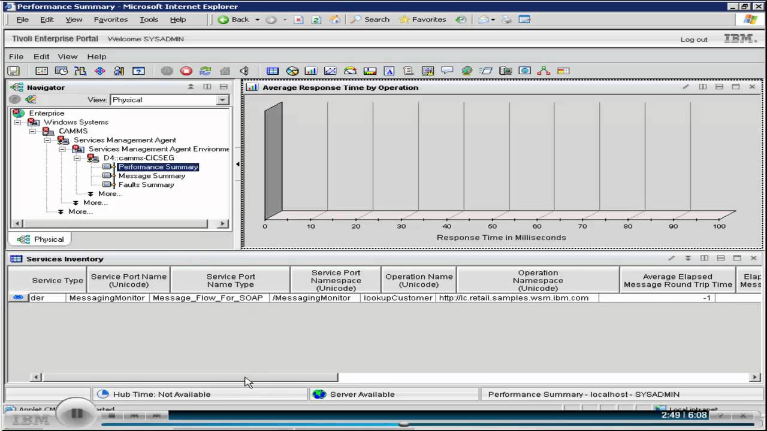Click the Message_Flow_For_SOAP cell
Viewport: 767px width, 431px height.
point(208,298)
